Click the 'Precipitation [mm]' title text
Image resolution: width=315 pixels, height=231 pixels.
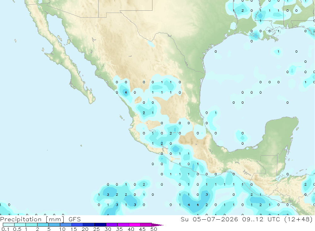(32, 219)
